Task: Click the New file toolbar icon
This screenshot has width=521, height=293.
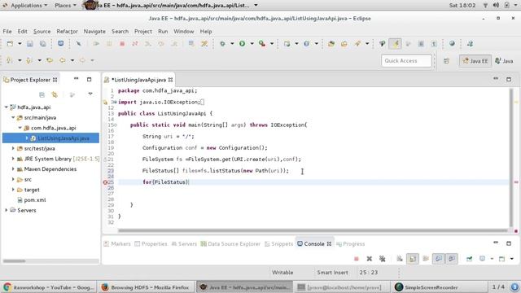Action: coord(10,43)
